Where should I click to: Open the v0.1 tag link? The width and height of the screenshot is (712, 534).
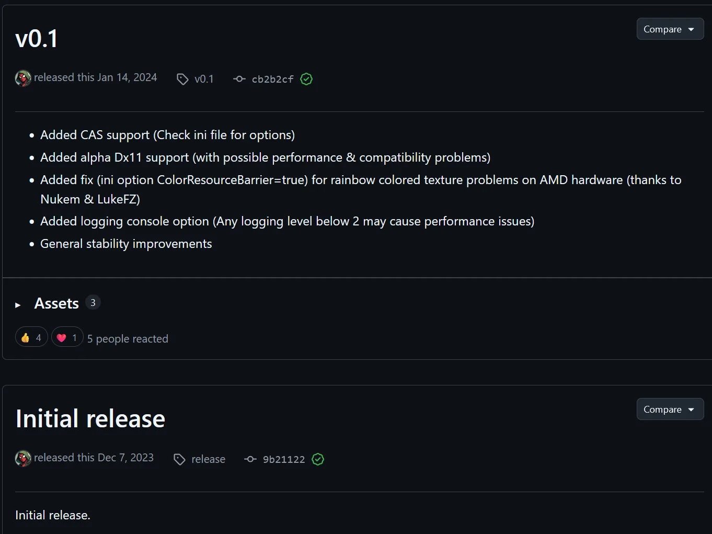204,79
